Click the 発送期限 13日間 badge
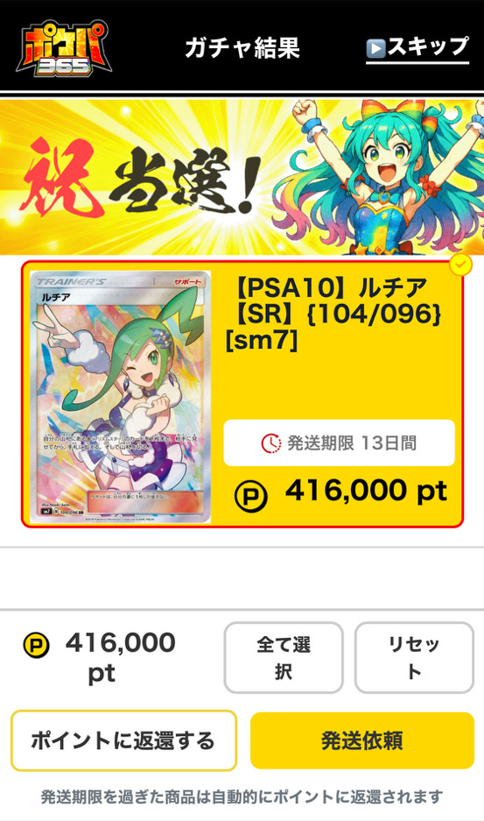The height and width of the screenshot is (821, 484). click(x=339, y=443)
